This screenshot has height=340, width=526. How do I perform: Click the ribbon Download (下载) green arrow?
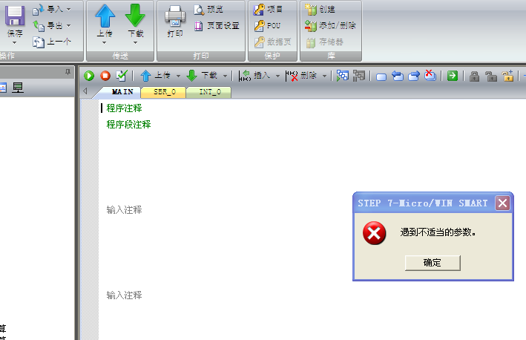tap(135, 16)
